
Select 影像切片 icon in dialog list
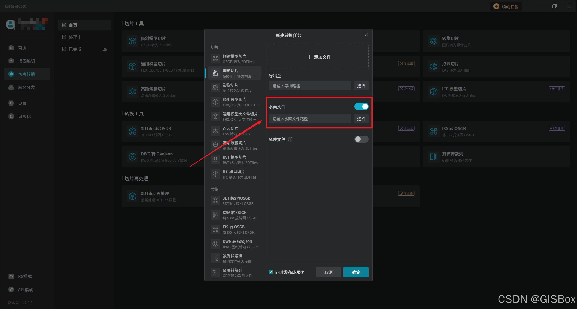(x=215, y=87)
